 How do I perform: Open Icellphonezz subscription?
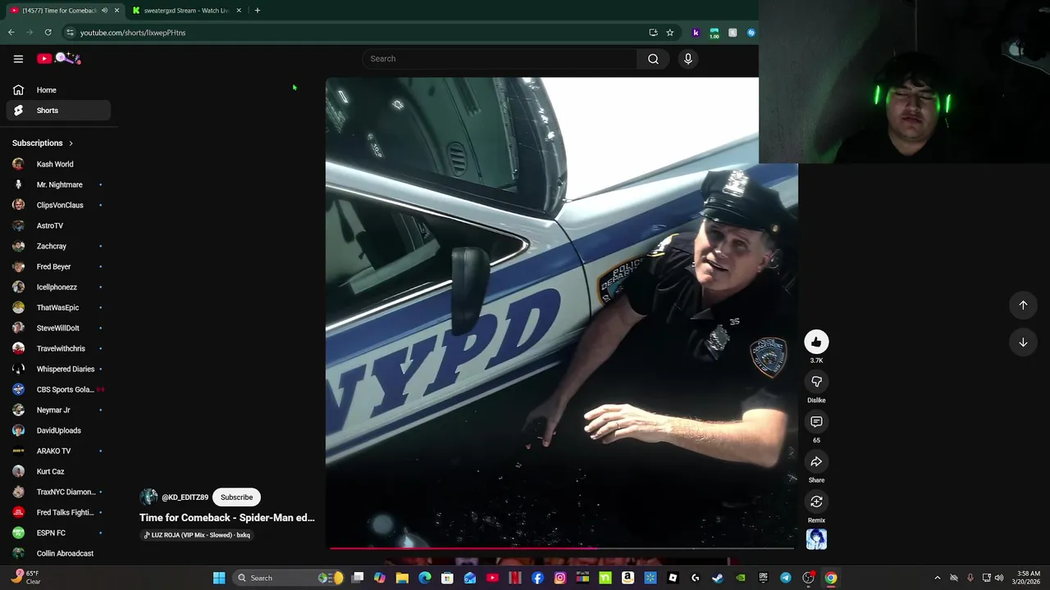click(58, 287)
